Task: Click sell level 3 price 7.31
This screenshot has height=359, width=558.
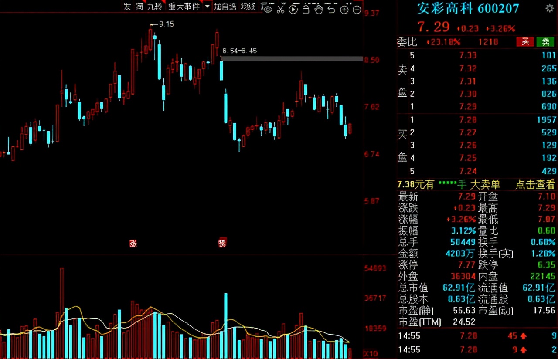Action: click(x=468, y=81)
